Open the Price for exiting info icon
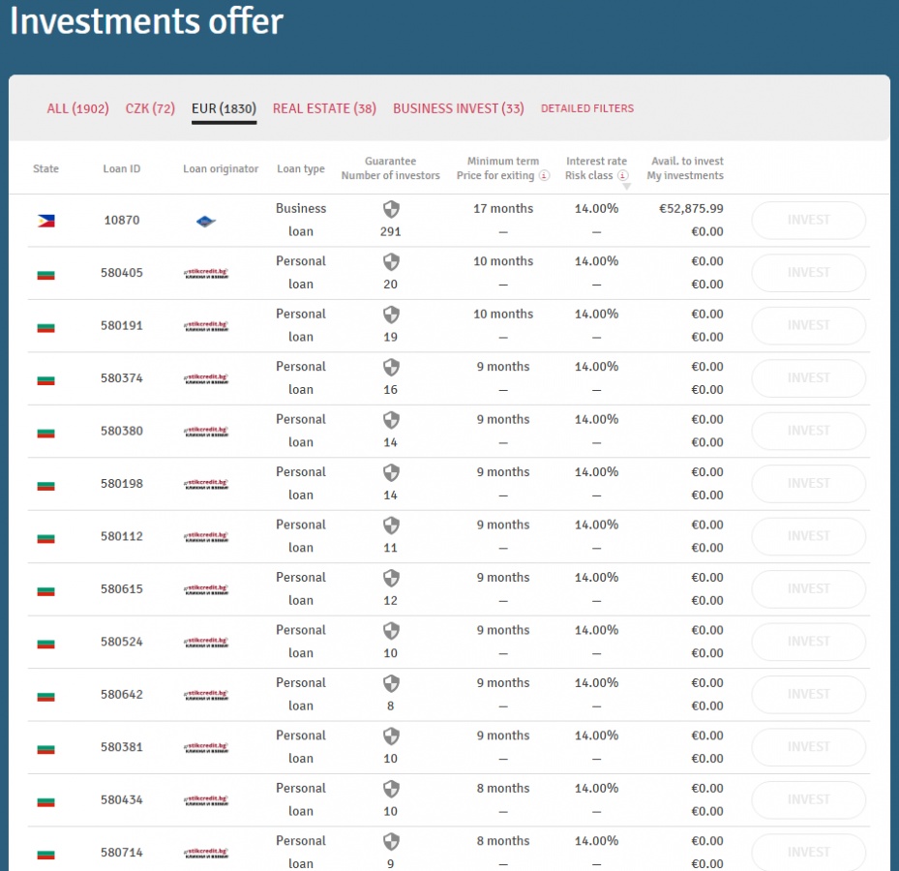The height and width of the screenshot is (871, 899). tap(544, 176)
